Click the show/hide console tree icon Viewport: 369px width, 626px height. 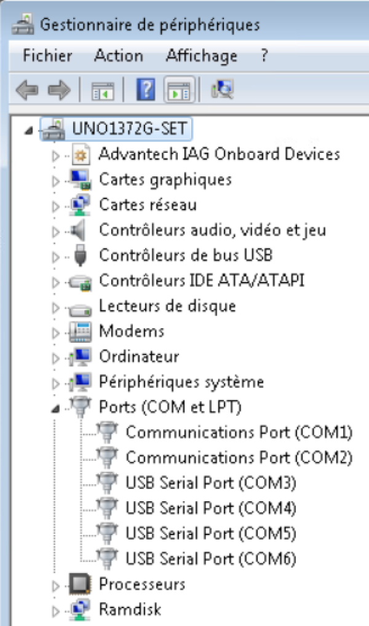[x=103, y=91]
